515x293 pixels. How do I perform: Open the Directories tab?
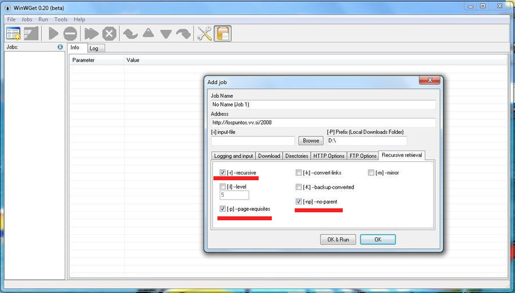(296, 156)
